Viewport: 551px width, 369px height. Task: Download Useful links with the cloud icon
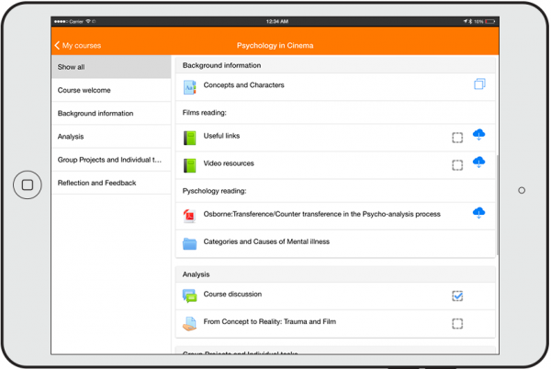[x=478, y=136]
